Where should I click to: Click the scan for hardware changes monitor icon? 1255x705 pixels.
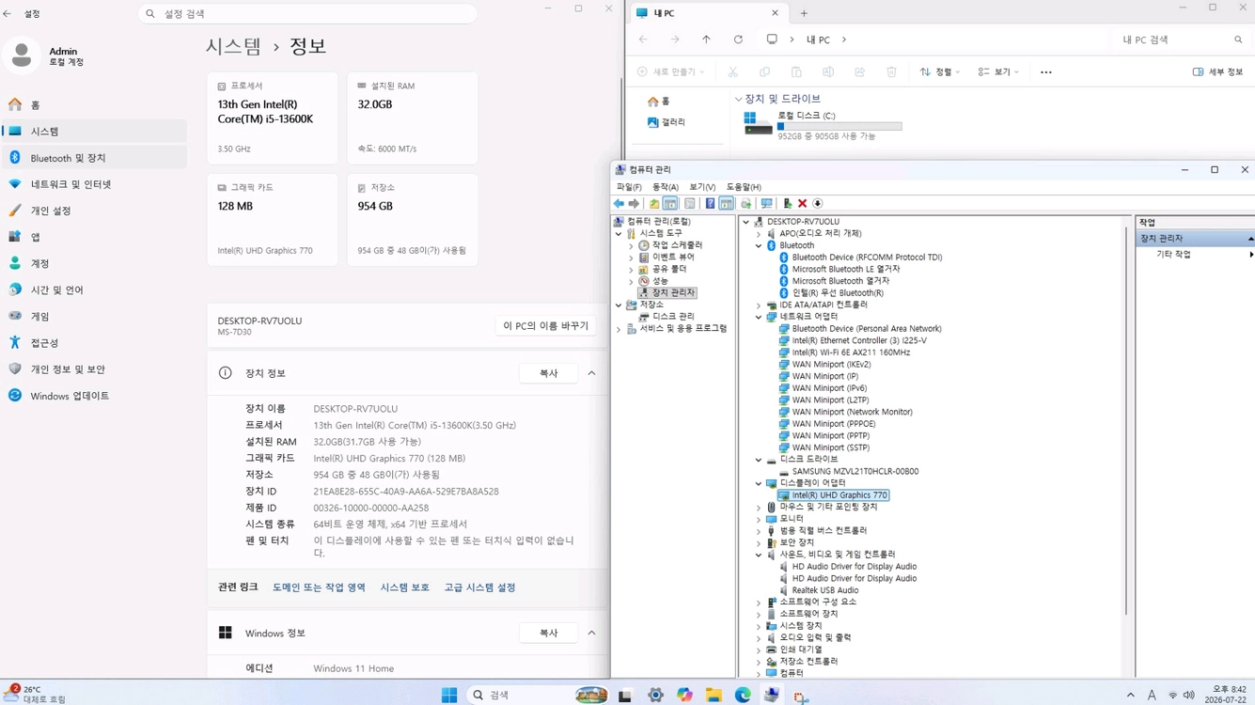766,203
